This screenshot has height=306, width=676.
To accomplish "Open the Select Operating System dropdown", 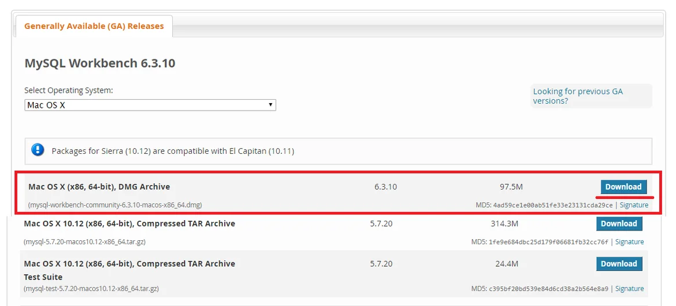I will pyautogui.click(x=150, y=105).
